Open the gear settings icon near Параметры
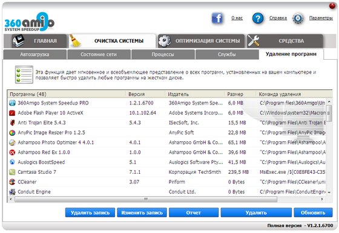Viewport: 339px width, 233px height. (298, 18)
